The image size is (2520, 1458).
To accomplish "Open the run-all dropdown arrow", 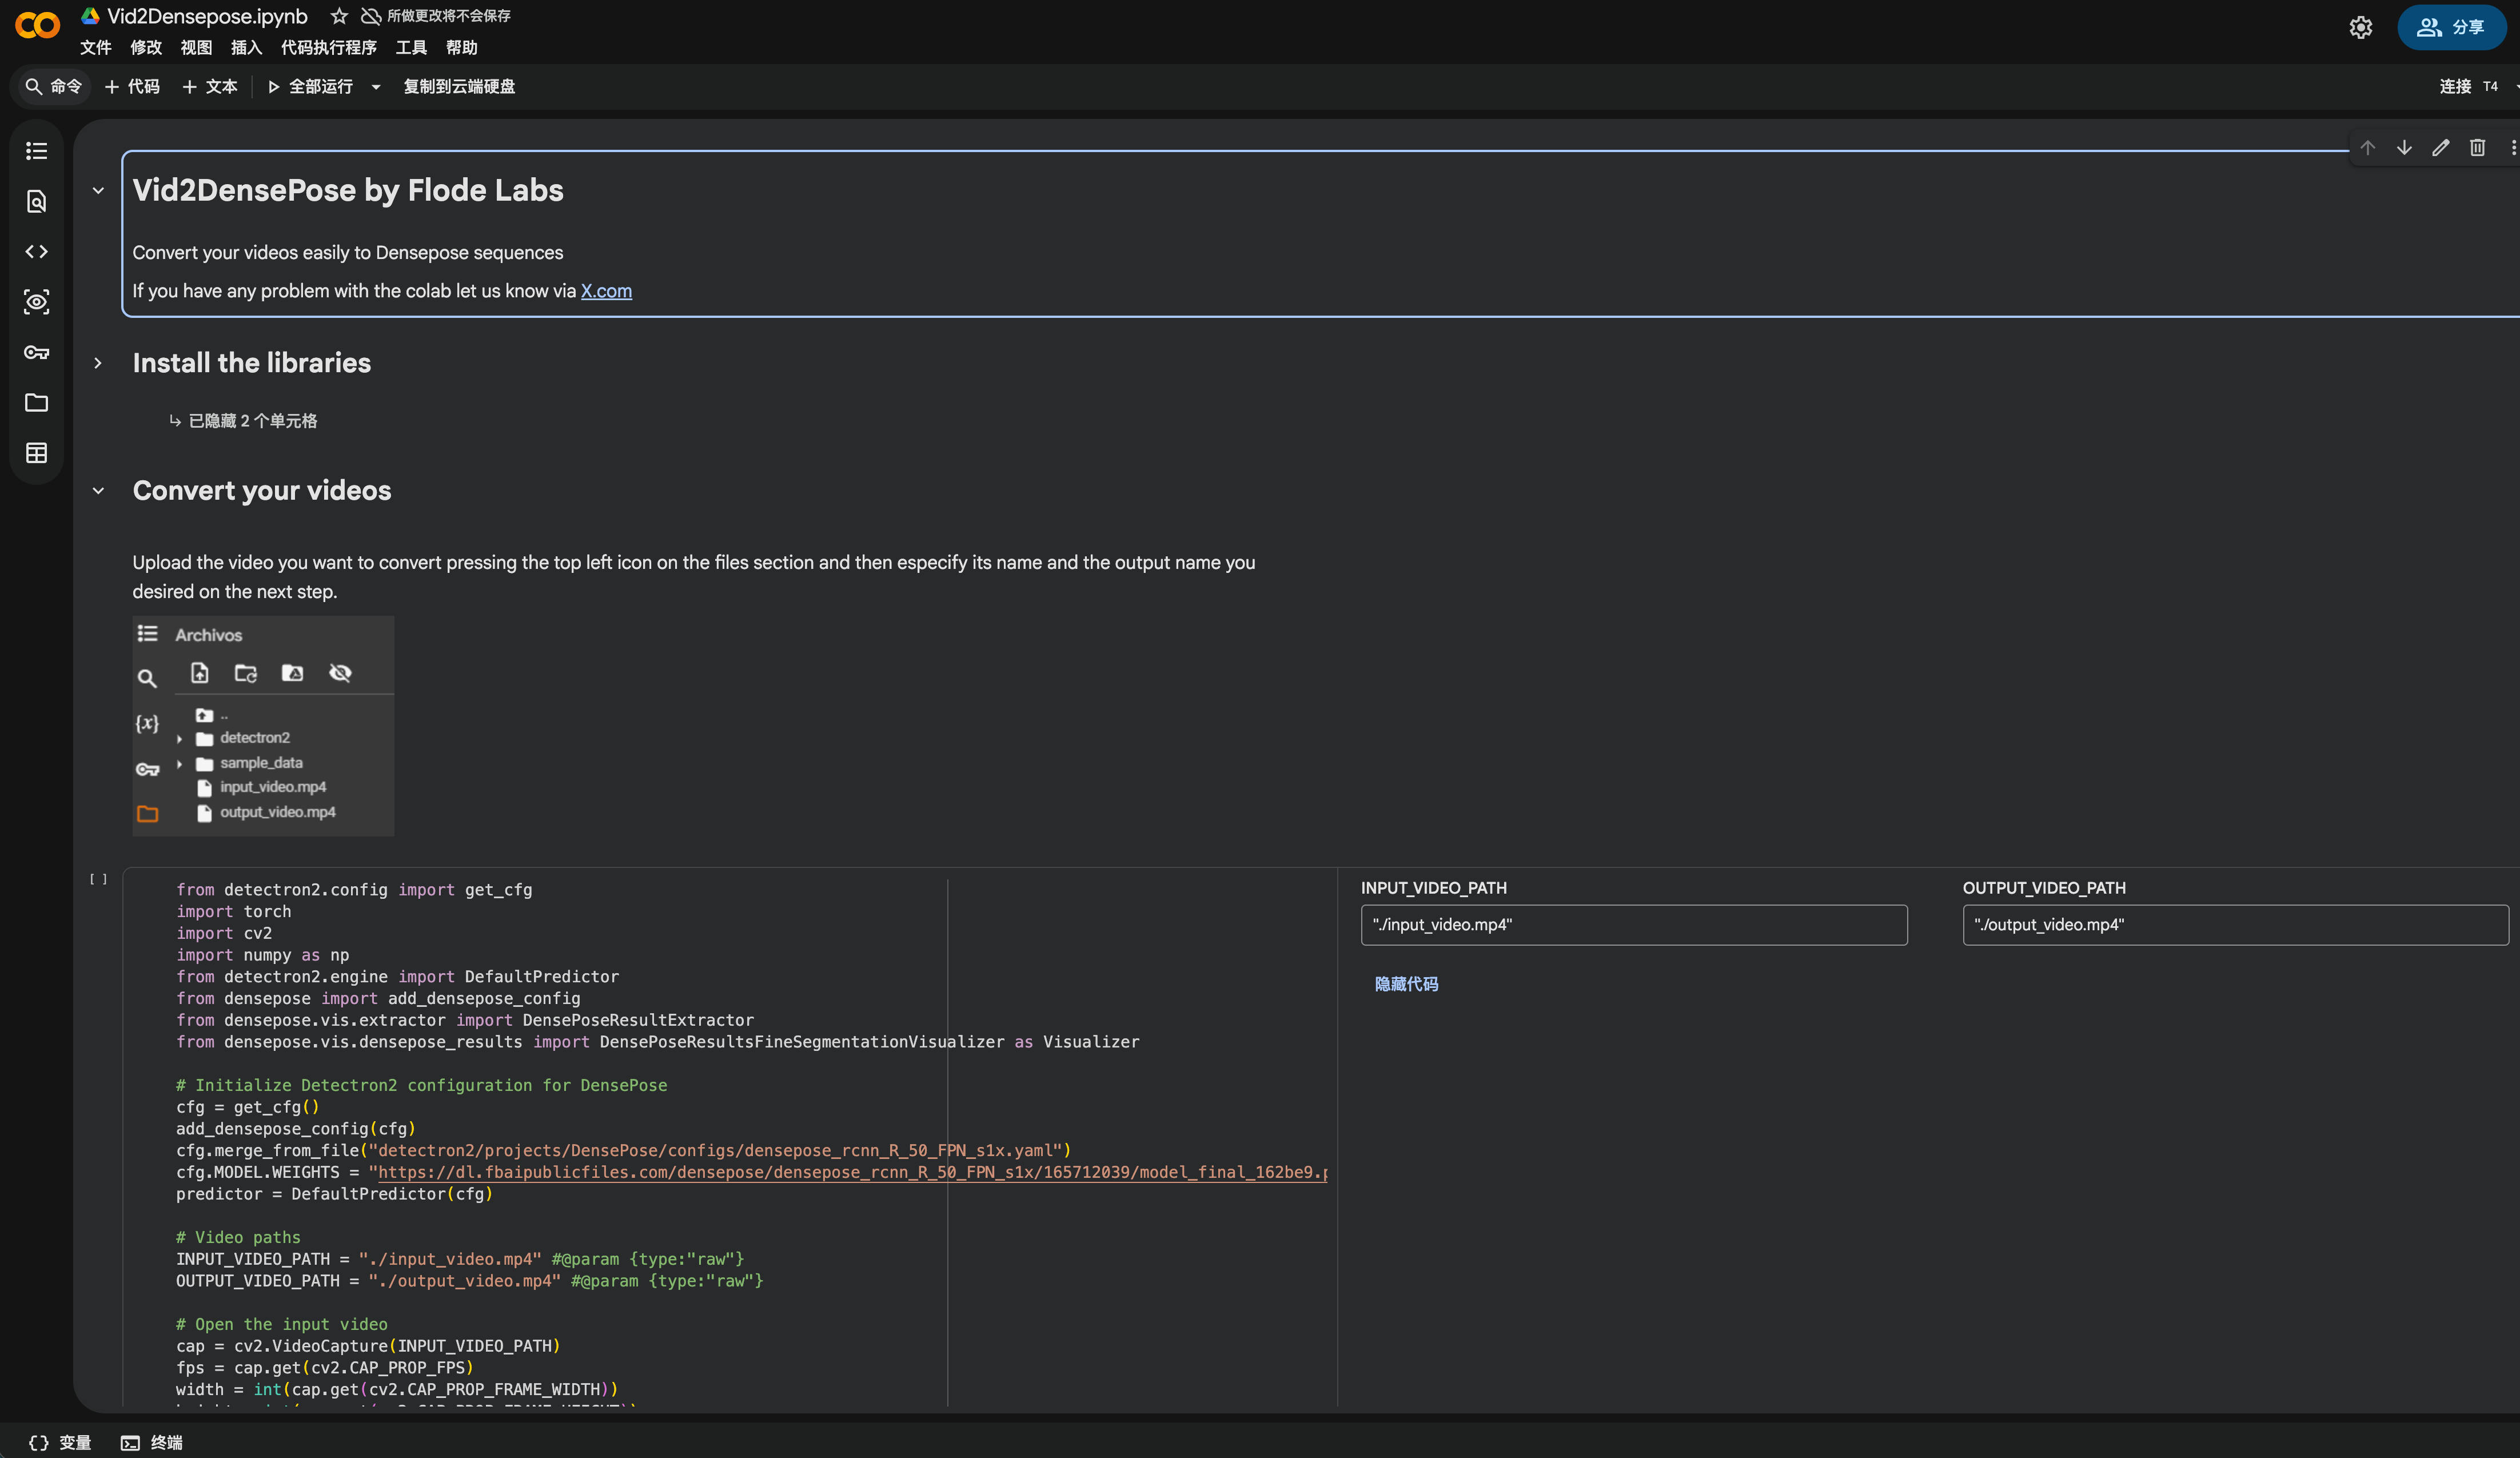I will pos(376,87).
